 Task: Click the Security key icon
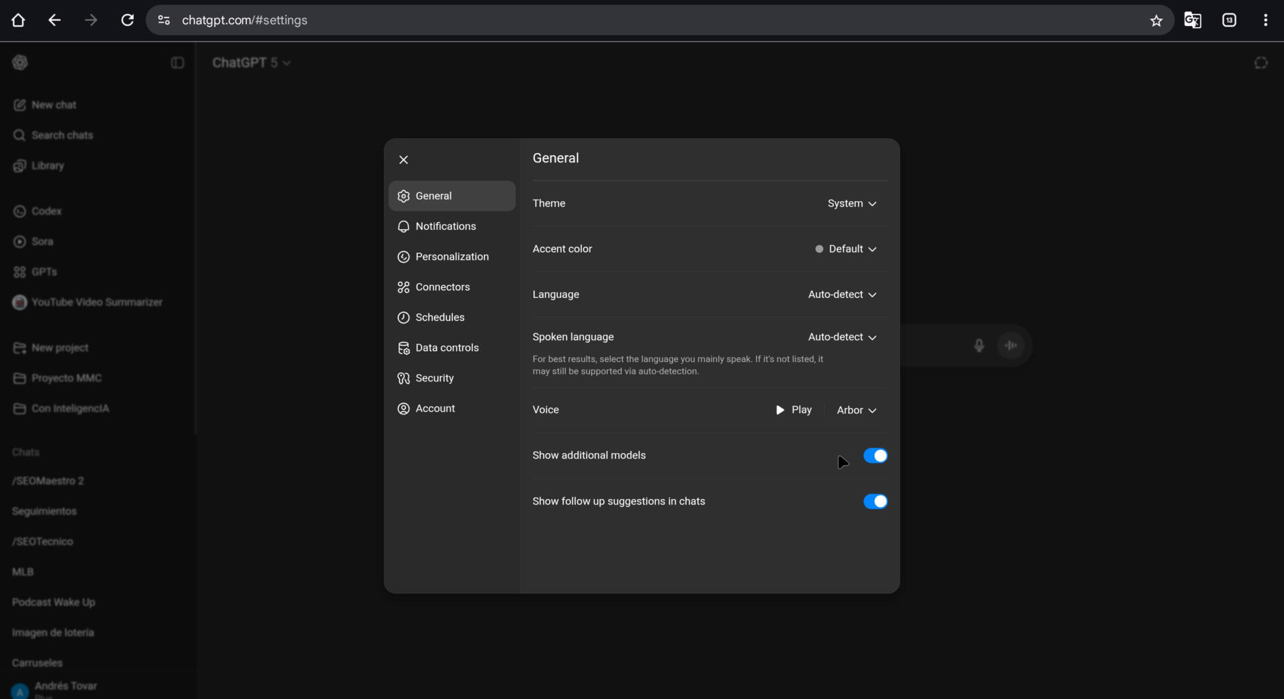[403, 378]
